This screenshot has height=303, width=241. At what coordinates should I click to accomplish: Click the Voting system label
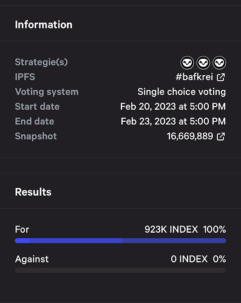click(x=47, y=92)
